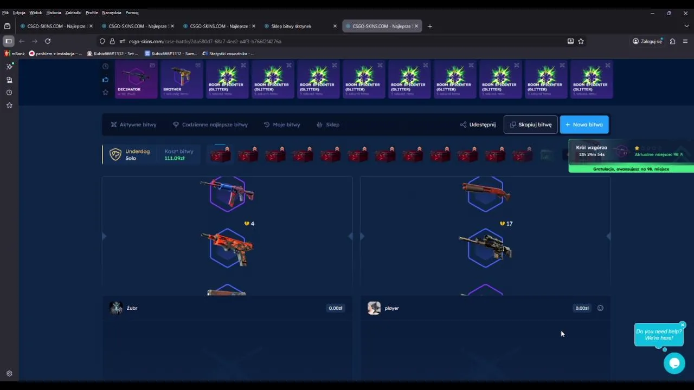Click the right arrow of Żubr's drop panel

click(351, 236)
